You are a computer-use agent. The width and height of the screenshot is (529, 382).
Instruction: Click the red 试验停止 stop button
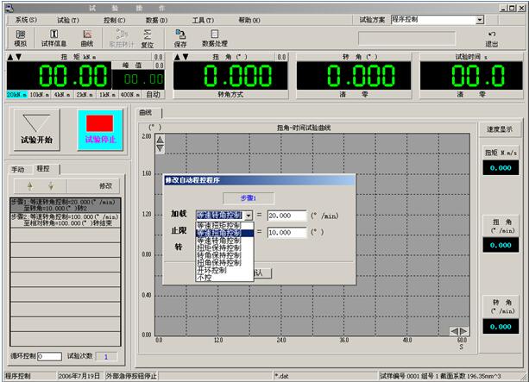(x=100, y=129)
